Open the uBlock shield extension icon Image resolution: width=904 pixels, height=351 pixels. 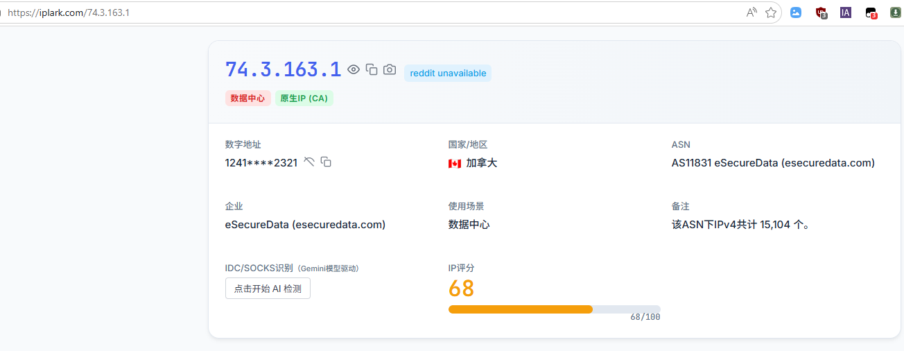821,12
